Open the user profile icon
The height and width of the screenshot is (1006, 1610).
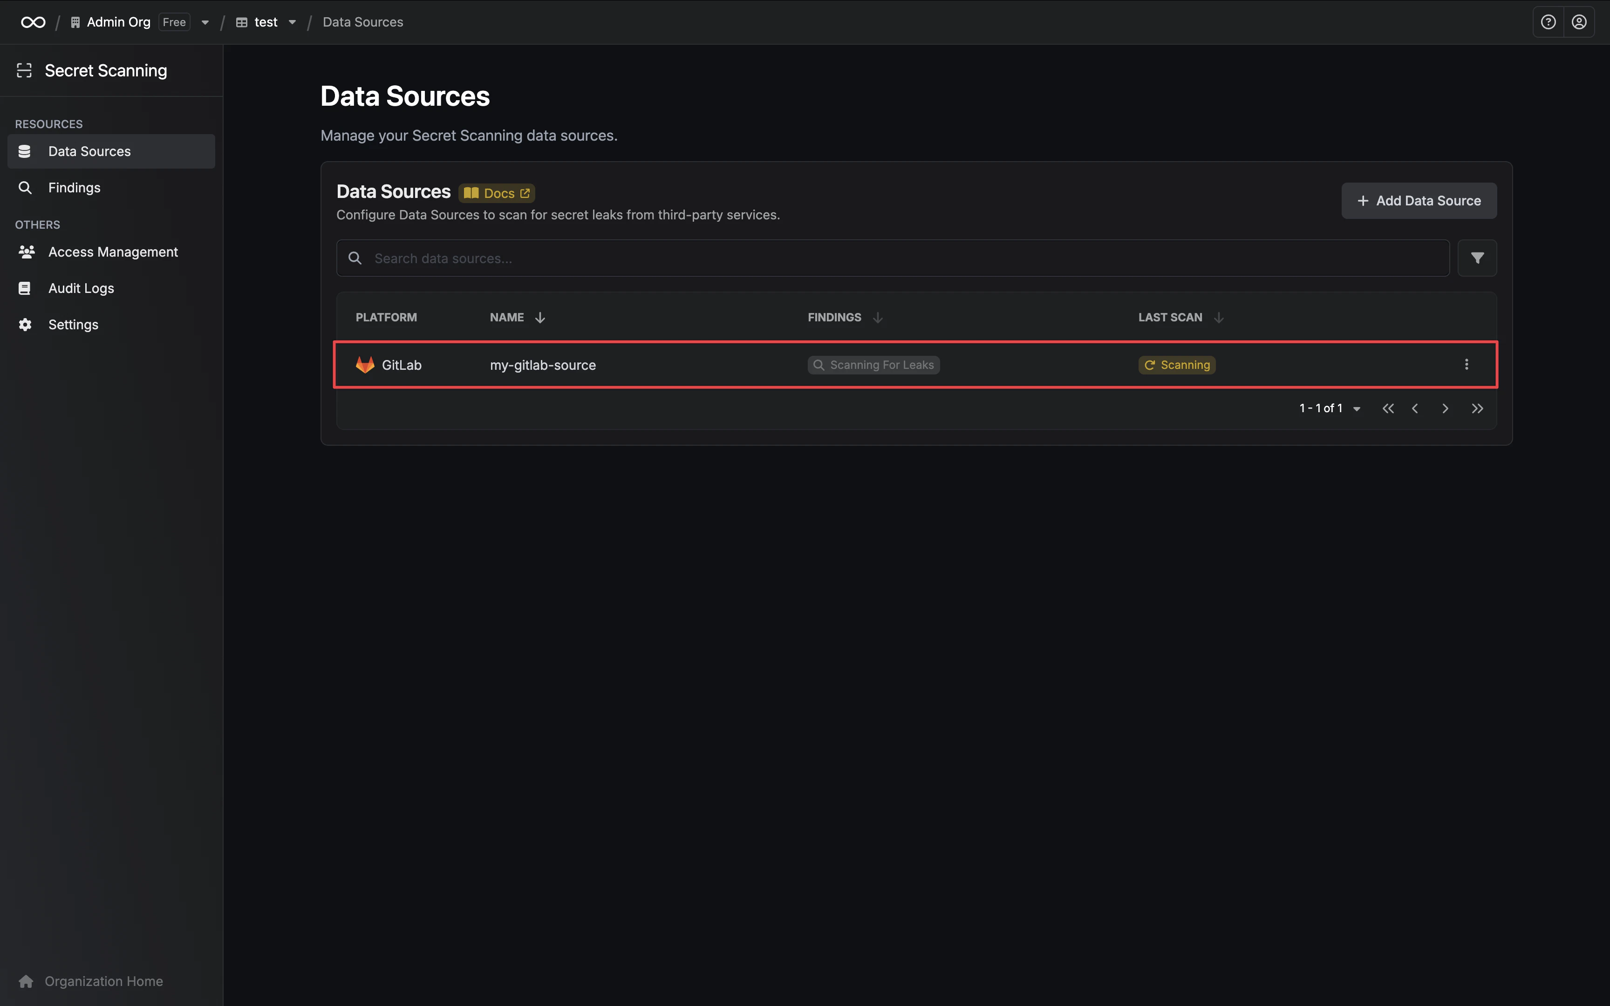tap(1579, 22)
